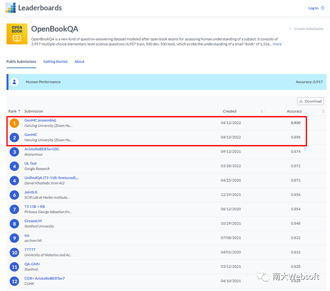The height and width of the screenshot is (291, 330).
Task: Click the Human Performance banner label
Action: coord(43,82)
